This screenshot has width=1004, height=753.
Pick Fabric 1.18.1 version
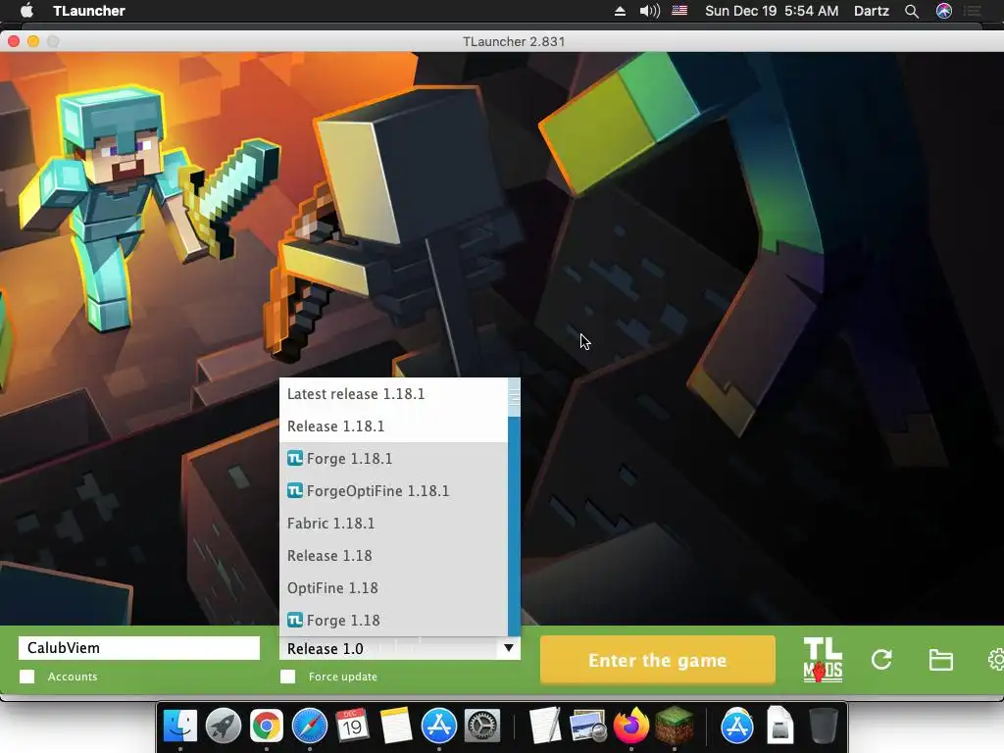click(394, 524)
